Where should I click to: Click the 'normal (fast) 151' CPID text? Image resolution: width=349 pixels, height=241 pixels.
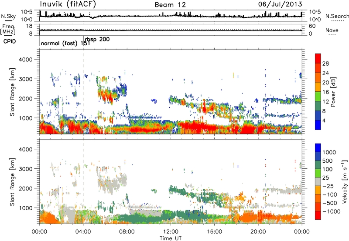pos(65,43)
